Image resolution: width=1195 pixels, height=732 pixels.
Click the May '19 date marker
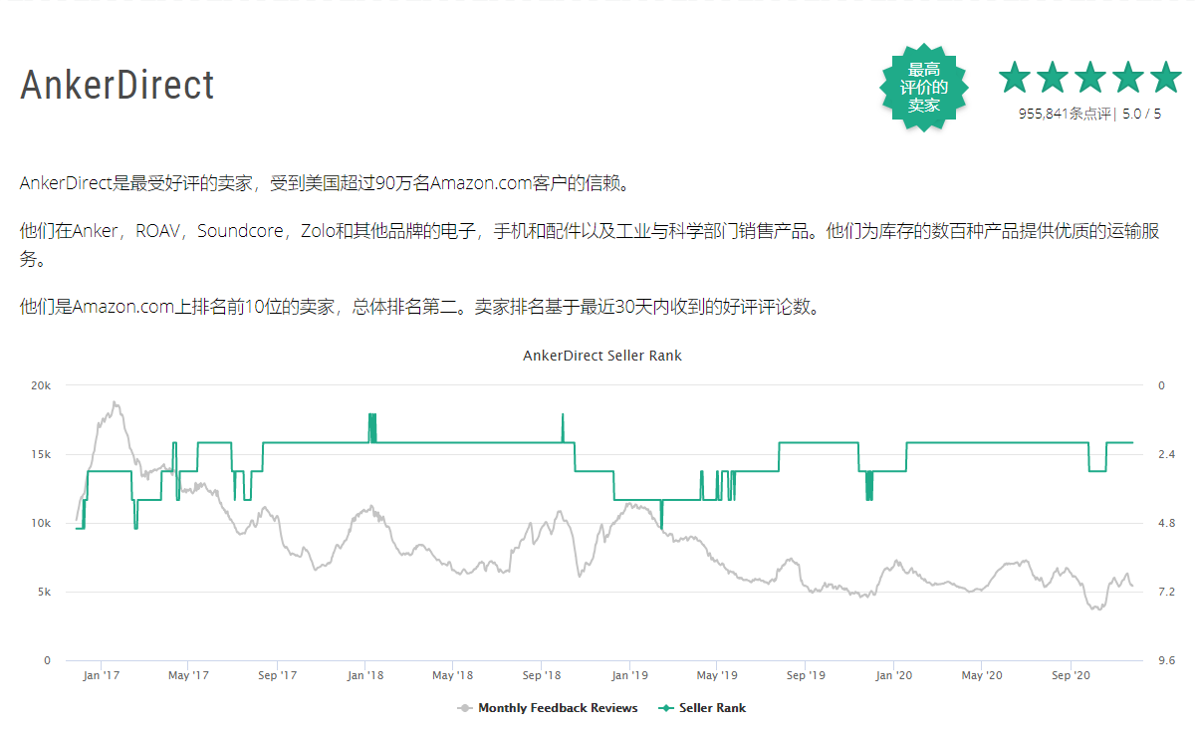718,674
